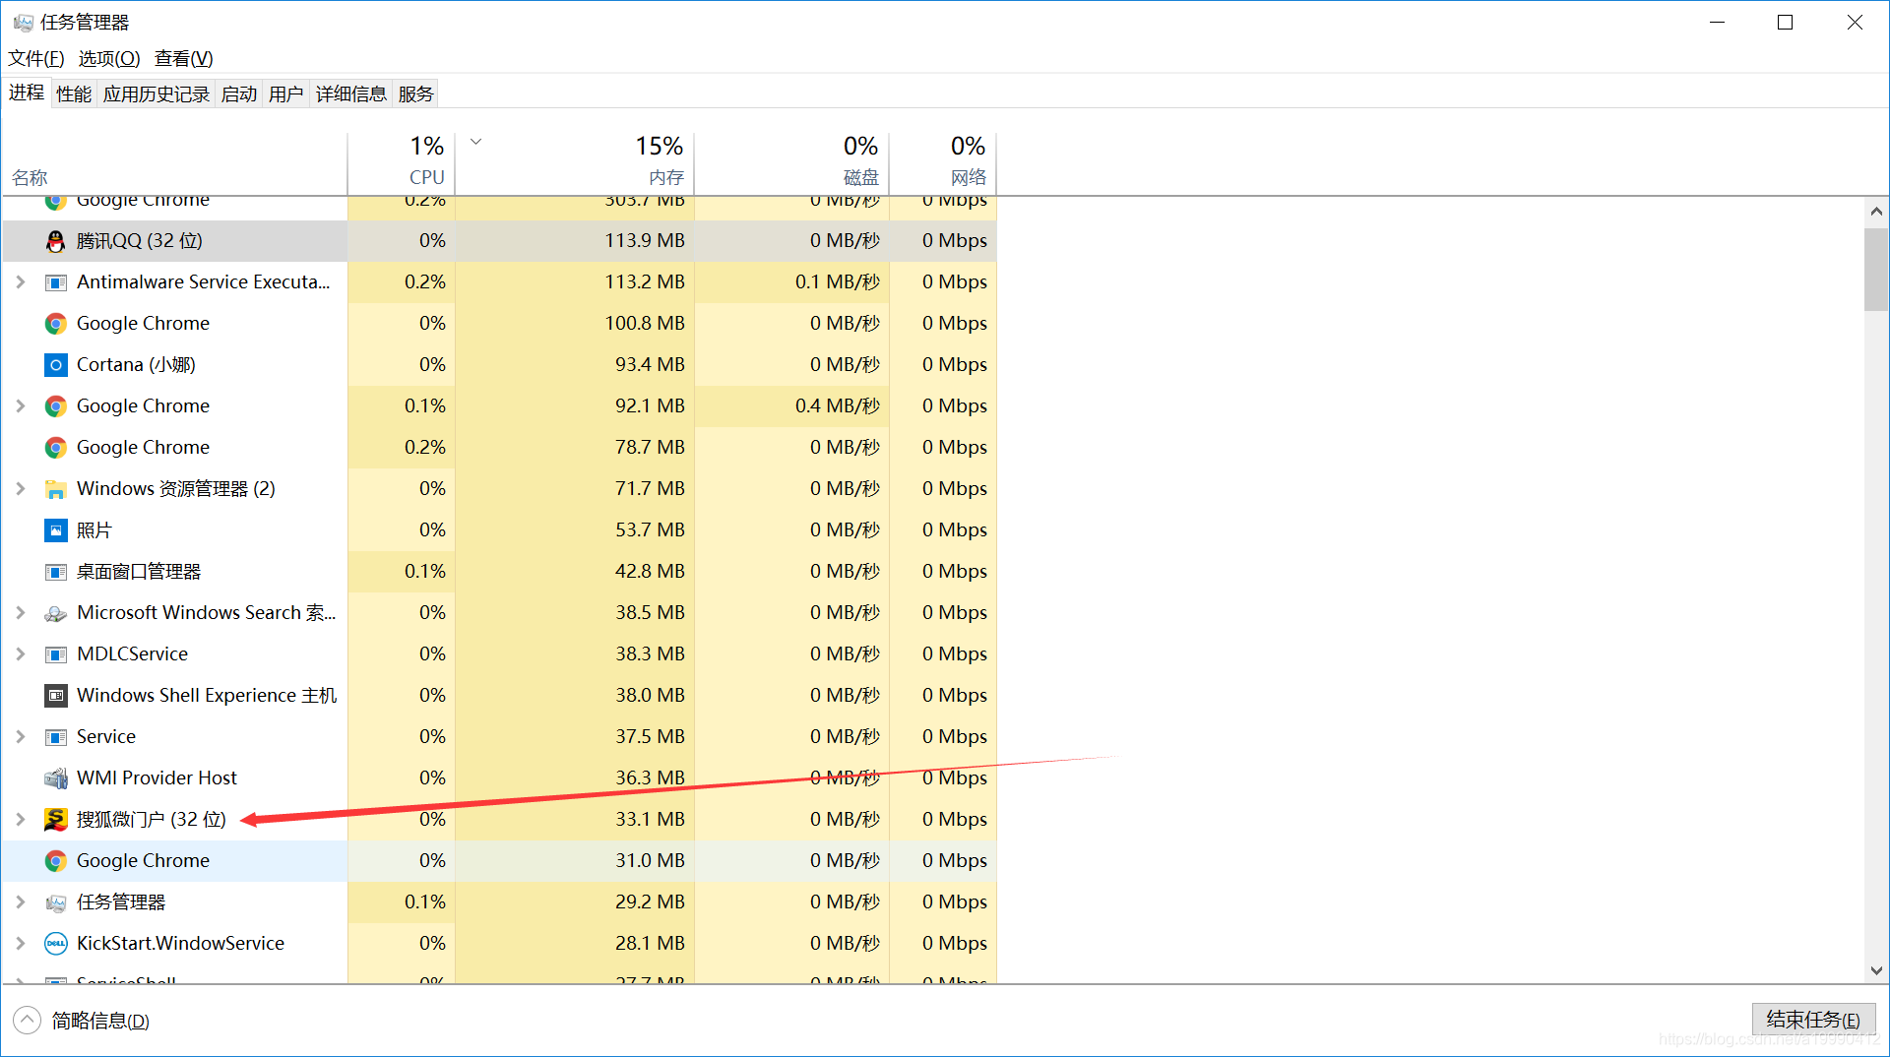Click the scrollbar up arrow

click(1876, 212)
